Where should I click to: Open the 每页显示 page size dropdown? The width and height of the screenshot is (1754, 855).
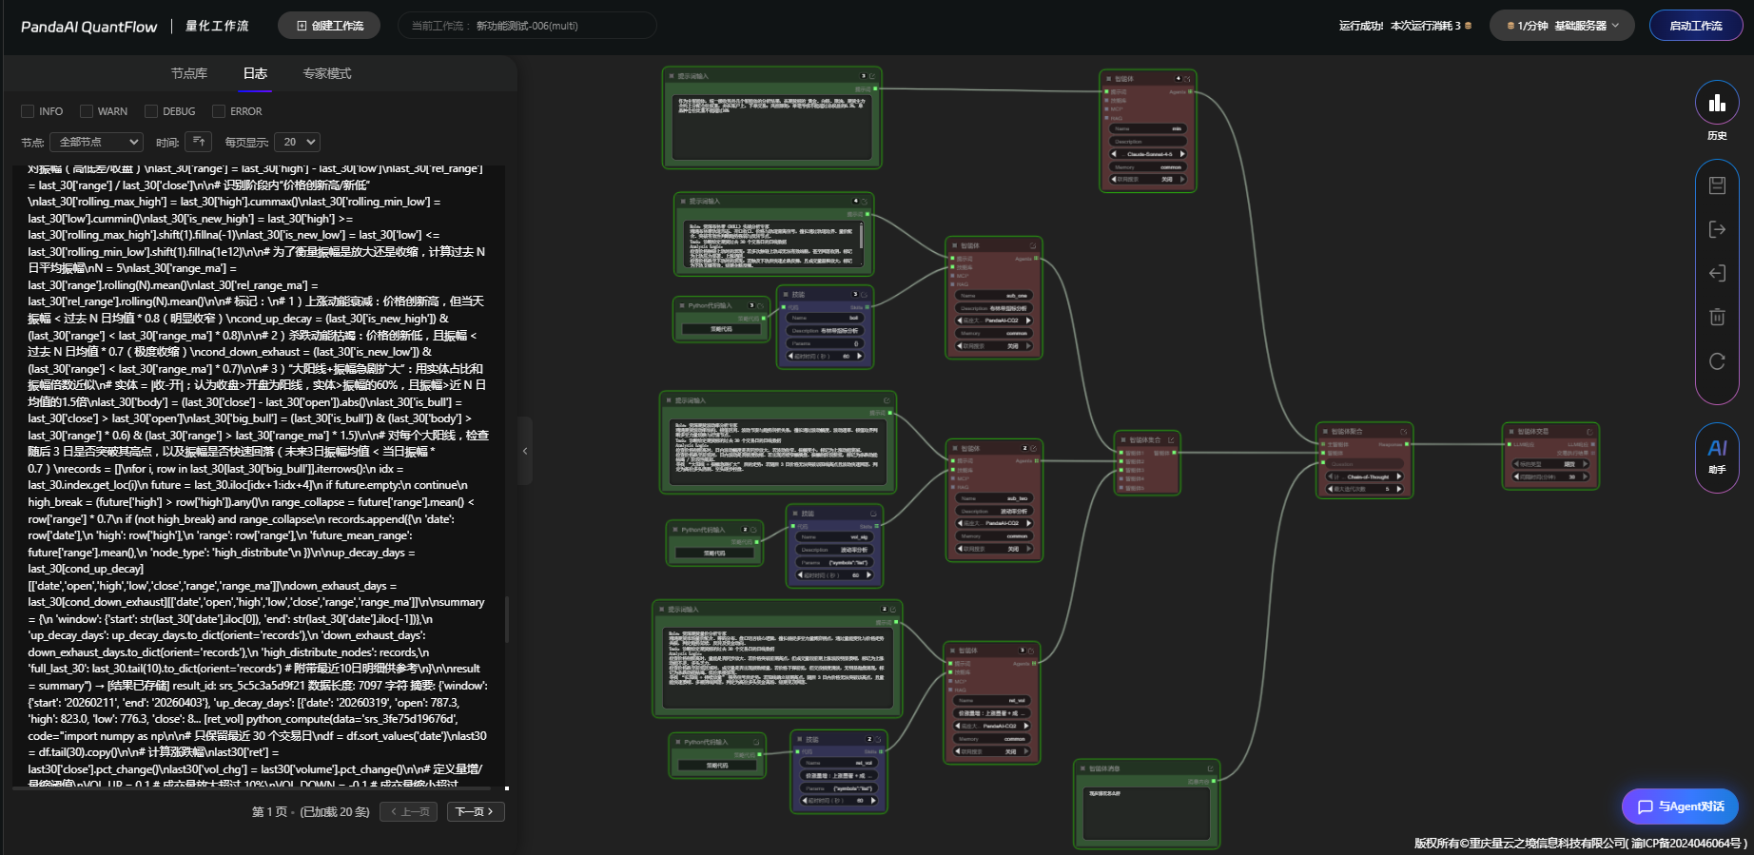click(x=297, y=142)
